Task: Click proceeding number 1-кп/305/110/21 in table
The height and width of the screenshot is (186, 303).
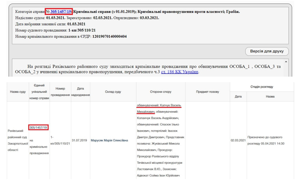Action: pyautogui.click(x=60, y=140)
